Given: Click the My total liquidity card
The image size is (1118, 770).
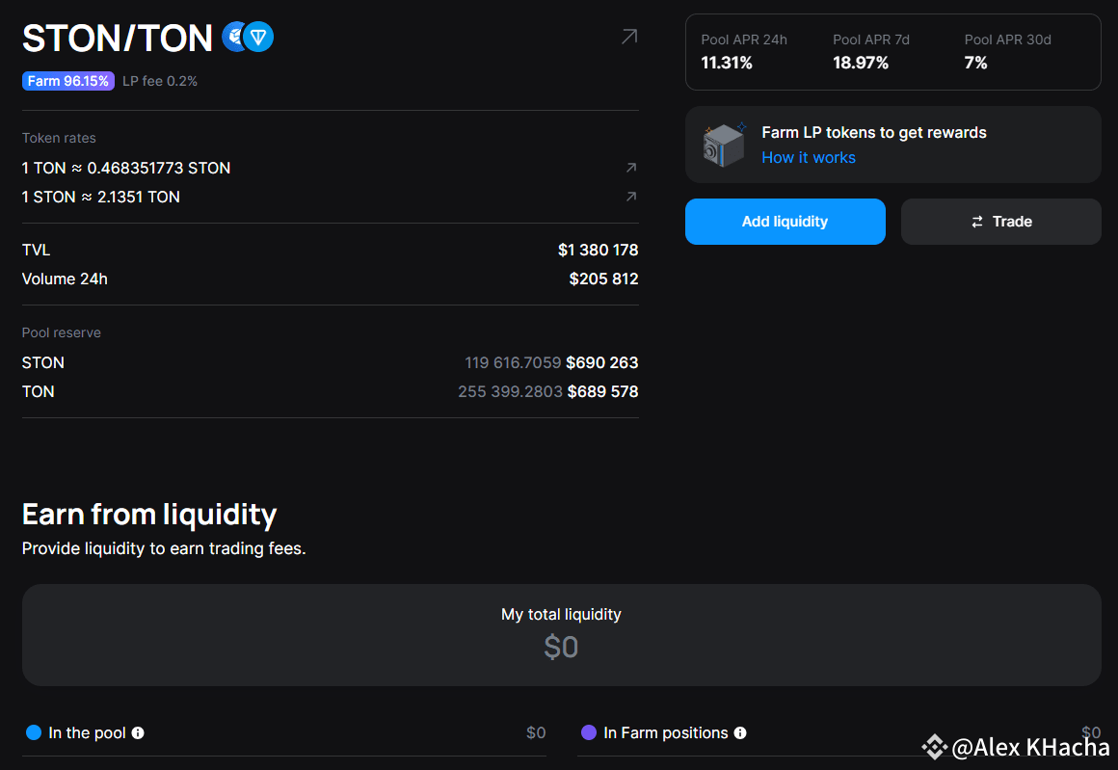Looking at the screenshot, I should [561, 634].
